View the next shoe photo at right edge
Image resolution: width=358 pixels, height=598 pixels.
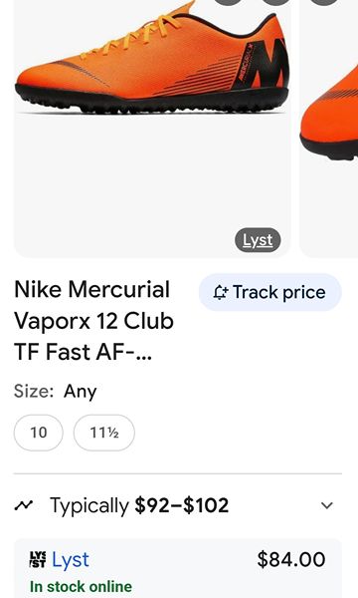click(x=329, y=126)
